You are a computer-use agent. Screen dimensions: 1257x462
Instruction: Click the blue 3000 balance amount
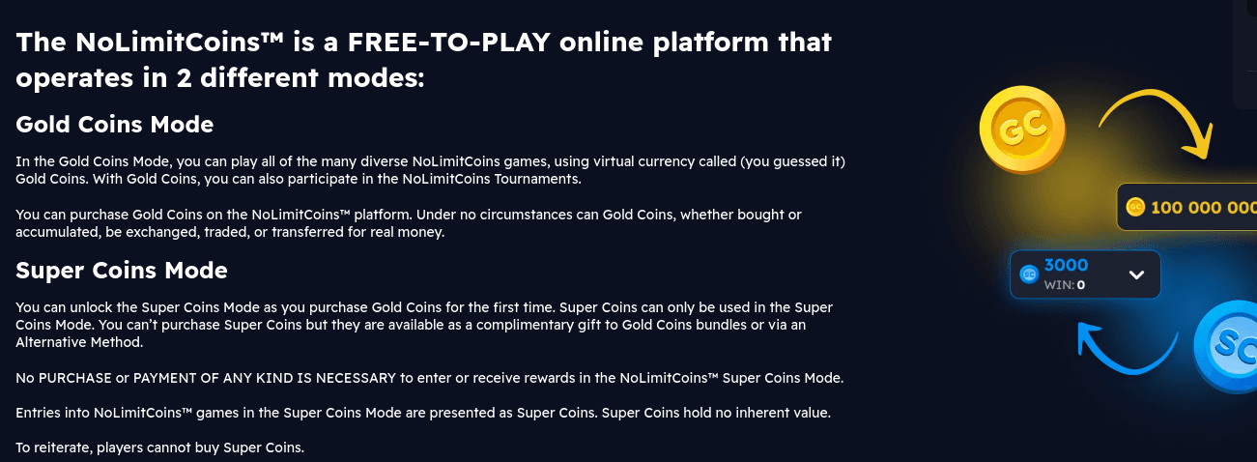tap(1067, 266)
